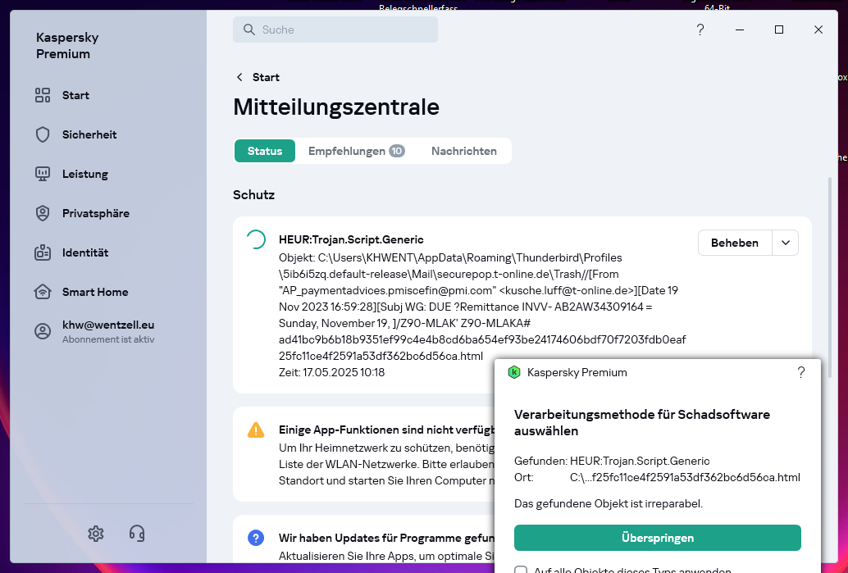Click the Privatsphäre shield icon
Image resolution: width=848 pixels, height=573 pixels.
click(x=43, y=213)
